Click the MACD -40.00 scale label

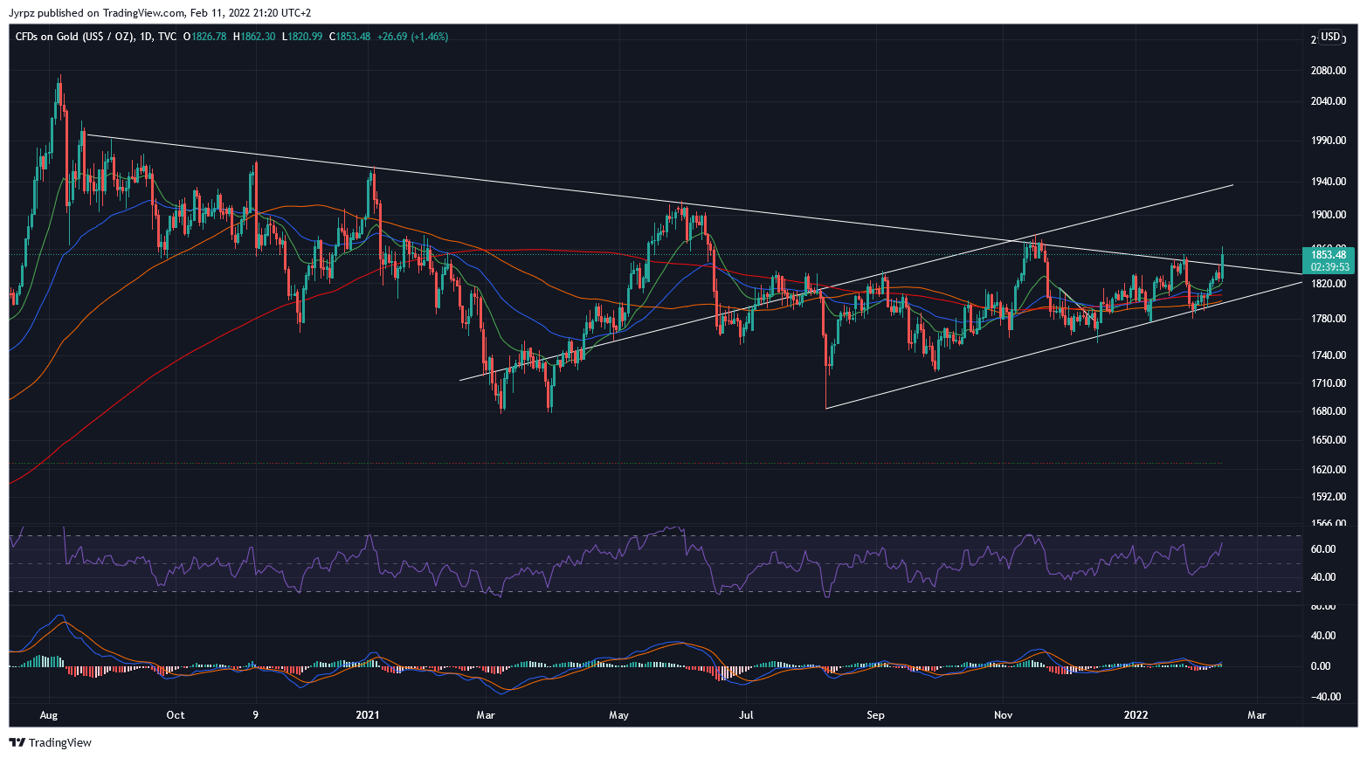coord(1323,697)
